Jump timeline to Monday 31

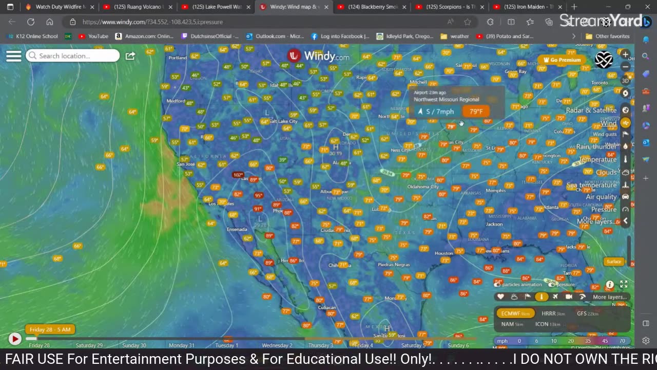click(x=182, y=345)
